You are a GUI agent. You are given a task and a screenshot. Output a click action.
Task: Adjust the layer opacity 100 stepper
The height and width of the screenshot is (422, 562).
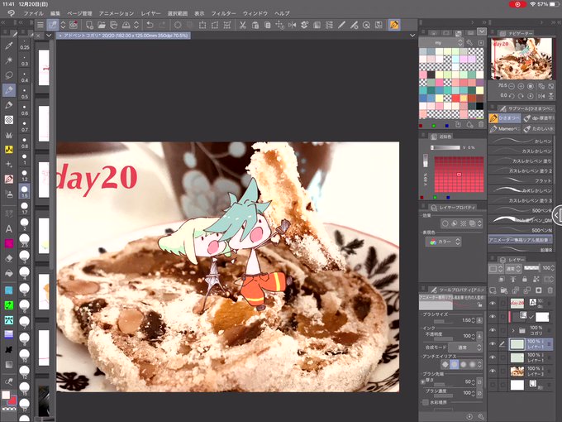click(x=551, y=268)
